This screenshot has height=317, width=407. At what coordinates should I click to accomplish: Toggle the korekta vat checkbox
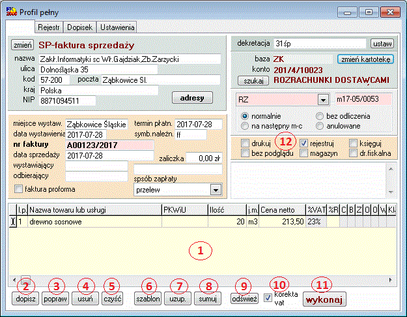pyautogui.click(x=268, y=298)
